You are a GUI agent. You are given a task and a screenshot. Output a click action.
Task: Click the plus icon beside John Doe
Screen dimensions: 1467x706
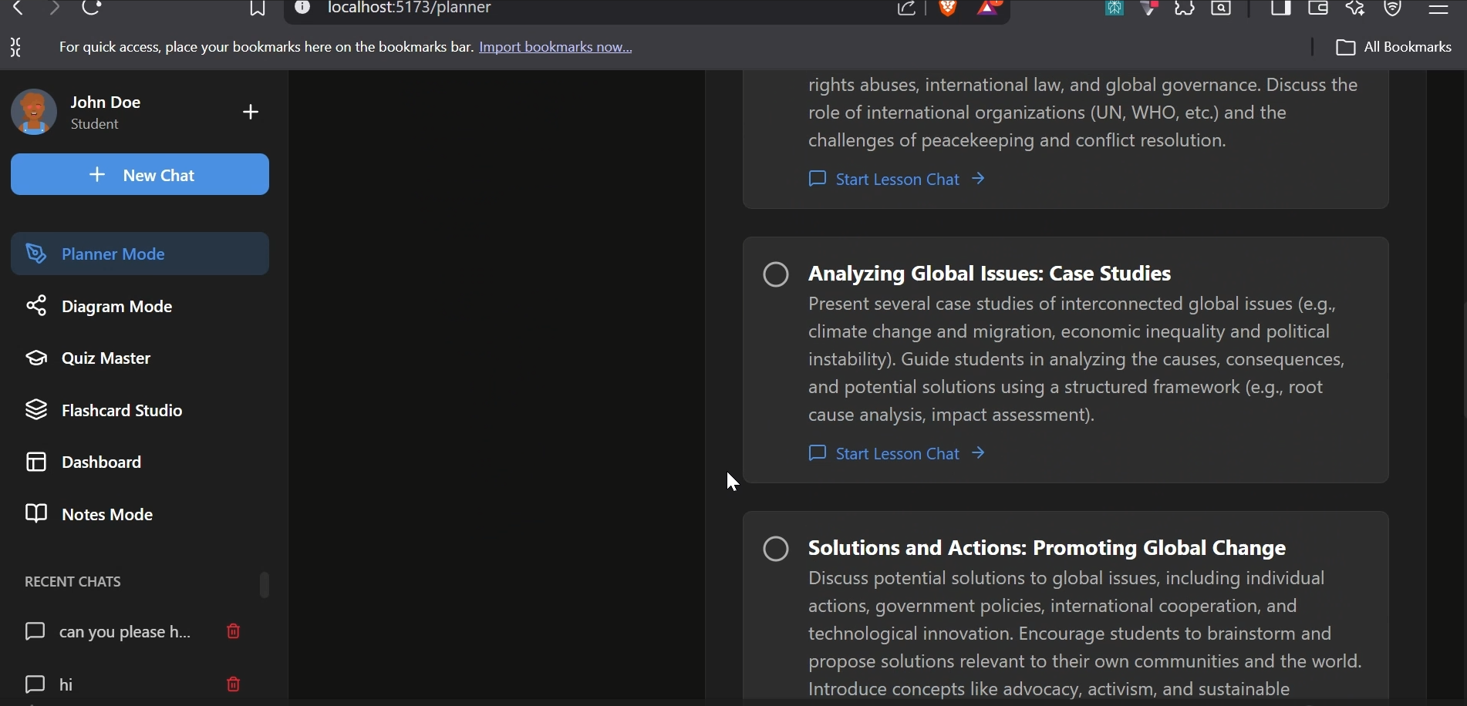coord(251,113)
